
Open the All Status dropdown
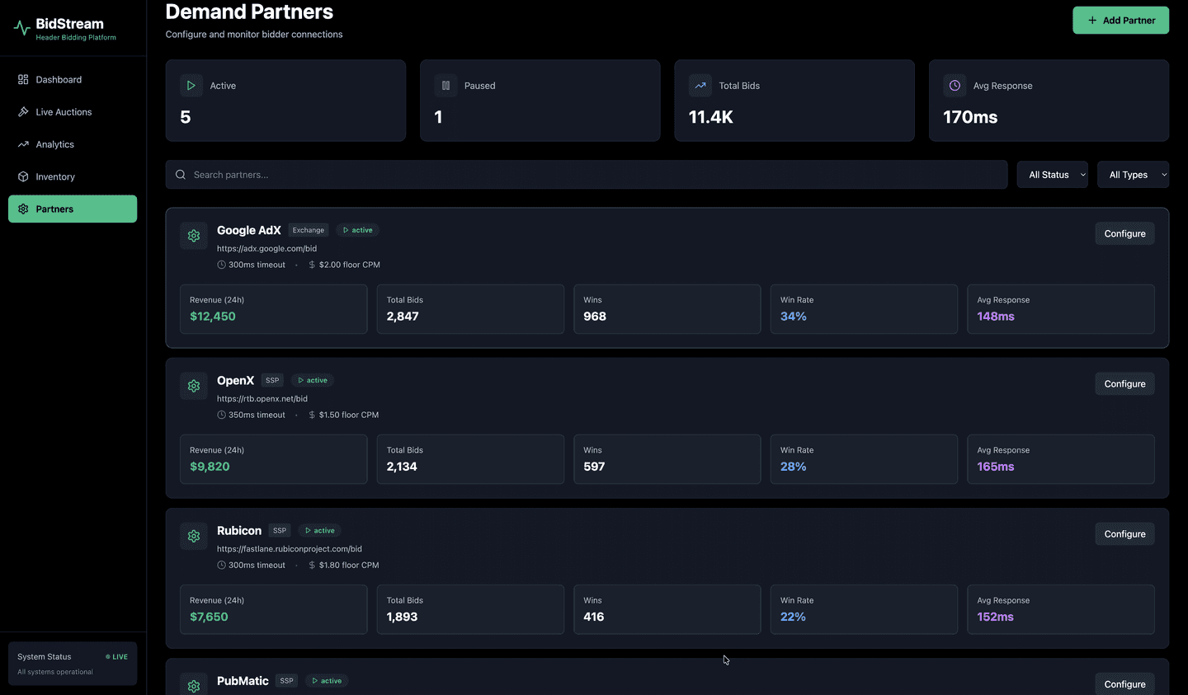click(x=1053, y=174)
